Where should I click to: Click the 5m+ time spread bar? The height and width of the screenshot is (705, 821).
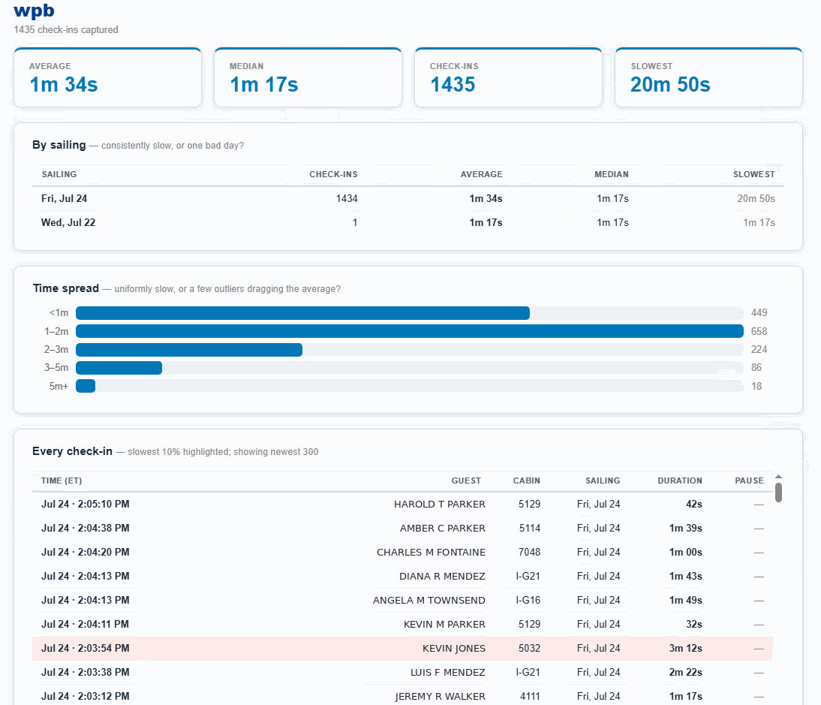tap(86, 386)
